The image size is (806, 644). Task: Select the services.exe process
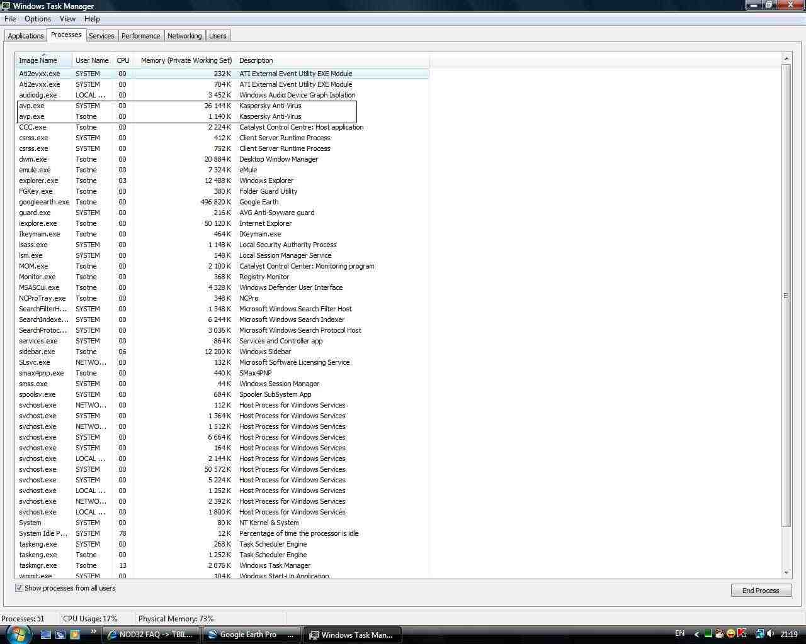point(222,341)
